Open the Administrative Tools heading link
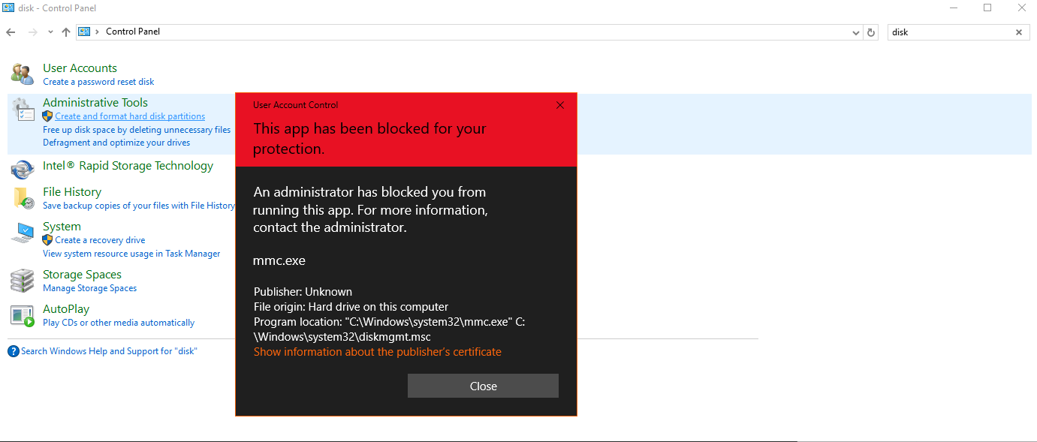Viewport: 1037px width, 442px height. point(95,103)
